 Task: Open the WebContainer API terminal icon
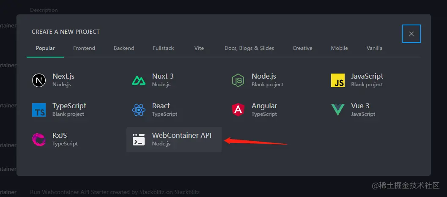tap(139, 140)
